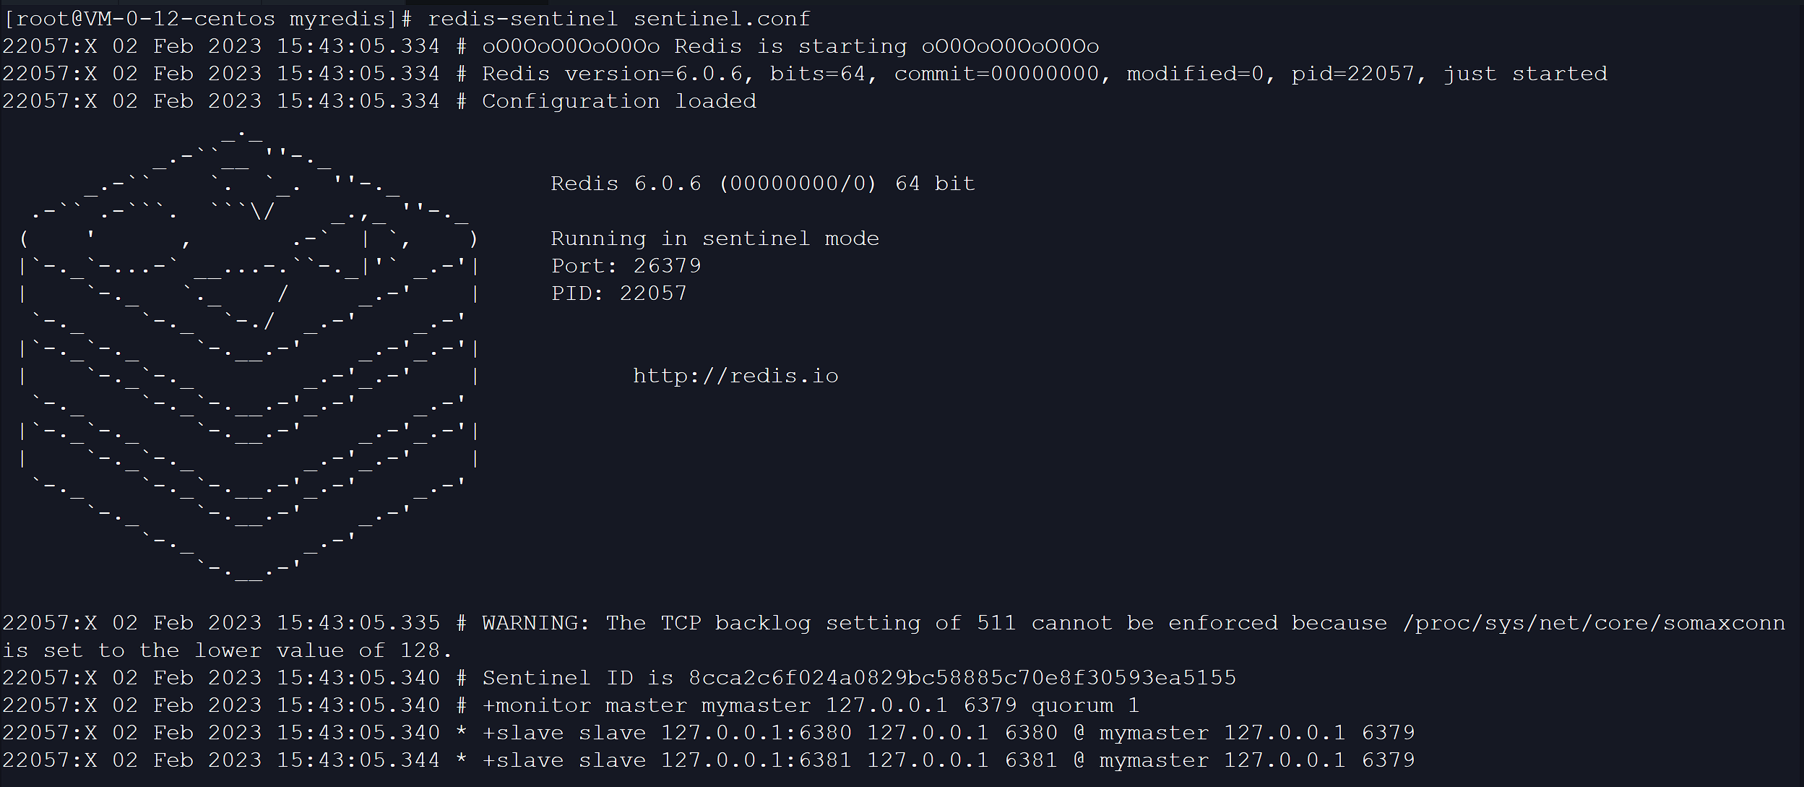Click the "Running in sentinel mode" text
This screenshot has width=1804, height=787.
point(715,238)
